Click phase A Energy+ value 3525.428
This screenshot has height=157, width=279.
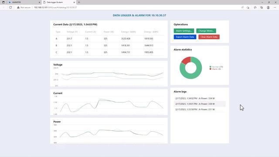pos(126,39)
